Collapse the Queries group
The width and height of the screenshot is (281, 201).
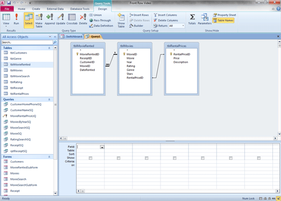pyautogui.click(x=49, y=99)
